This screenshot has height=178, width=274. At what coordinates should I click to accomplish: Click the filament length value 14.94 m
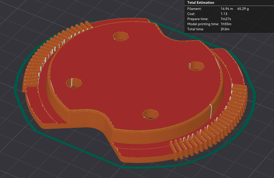pos(227,9)
